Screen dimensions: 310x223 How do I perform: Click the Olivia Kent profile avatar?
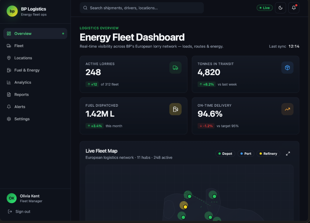(x=12, y=198)
